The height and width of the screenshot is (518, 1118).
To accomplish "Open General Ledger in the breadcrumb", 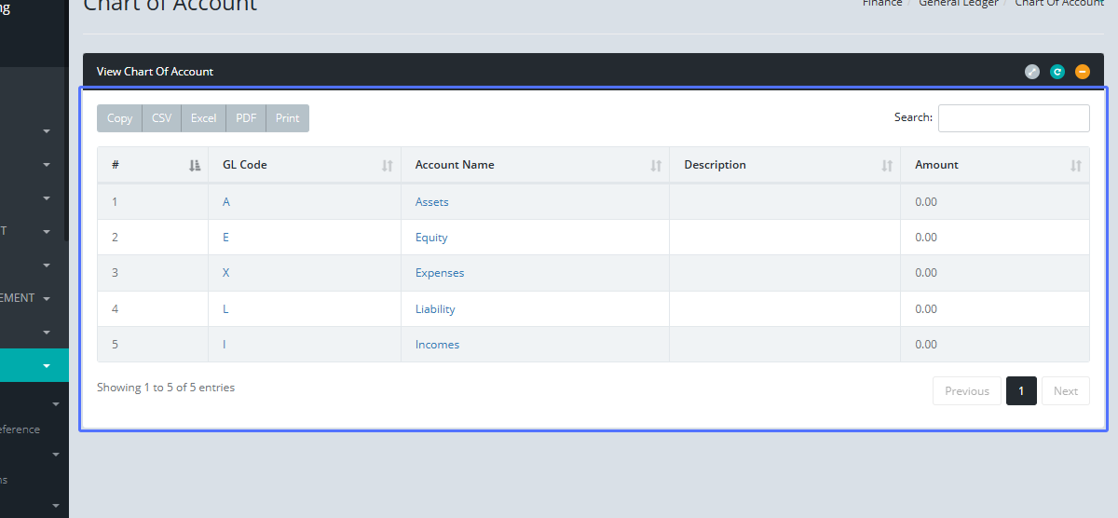I will pos(958,3).
